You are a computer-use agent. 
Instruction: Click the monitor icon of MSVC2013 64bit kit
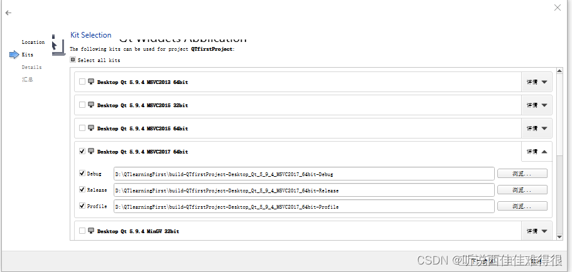(x=91, y=81)
